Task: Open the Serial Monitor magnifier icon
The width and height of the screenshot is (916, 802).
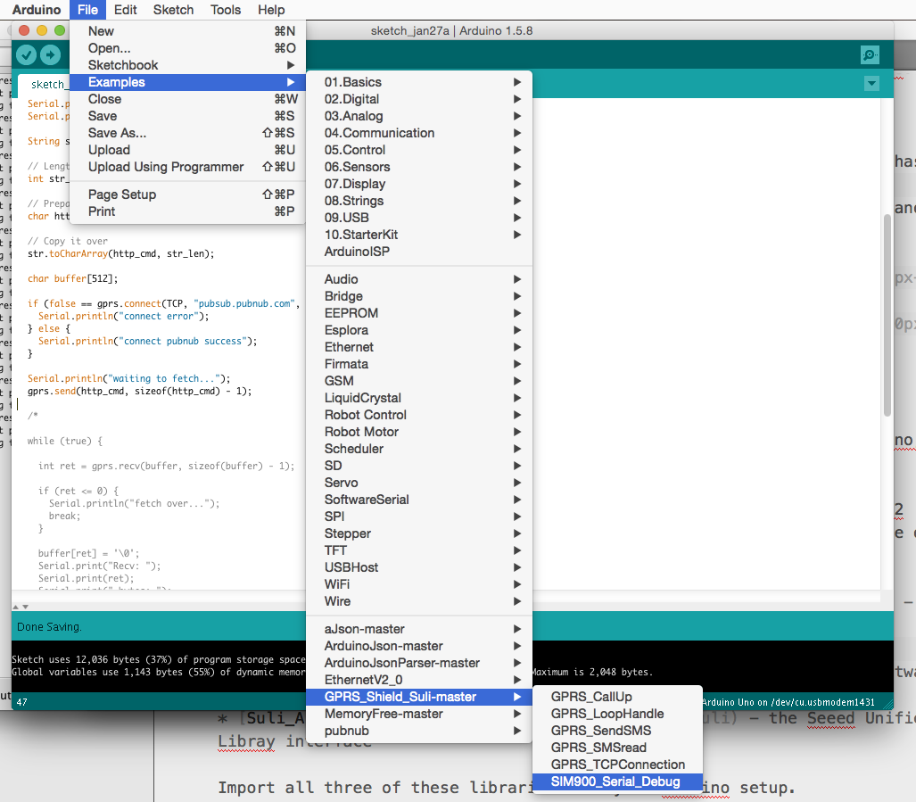Action: pos(870,55)
